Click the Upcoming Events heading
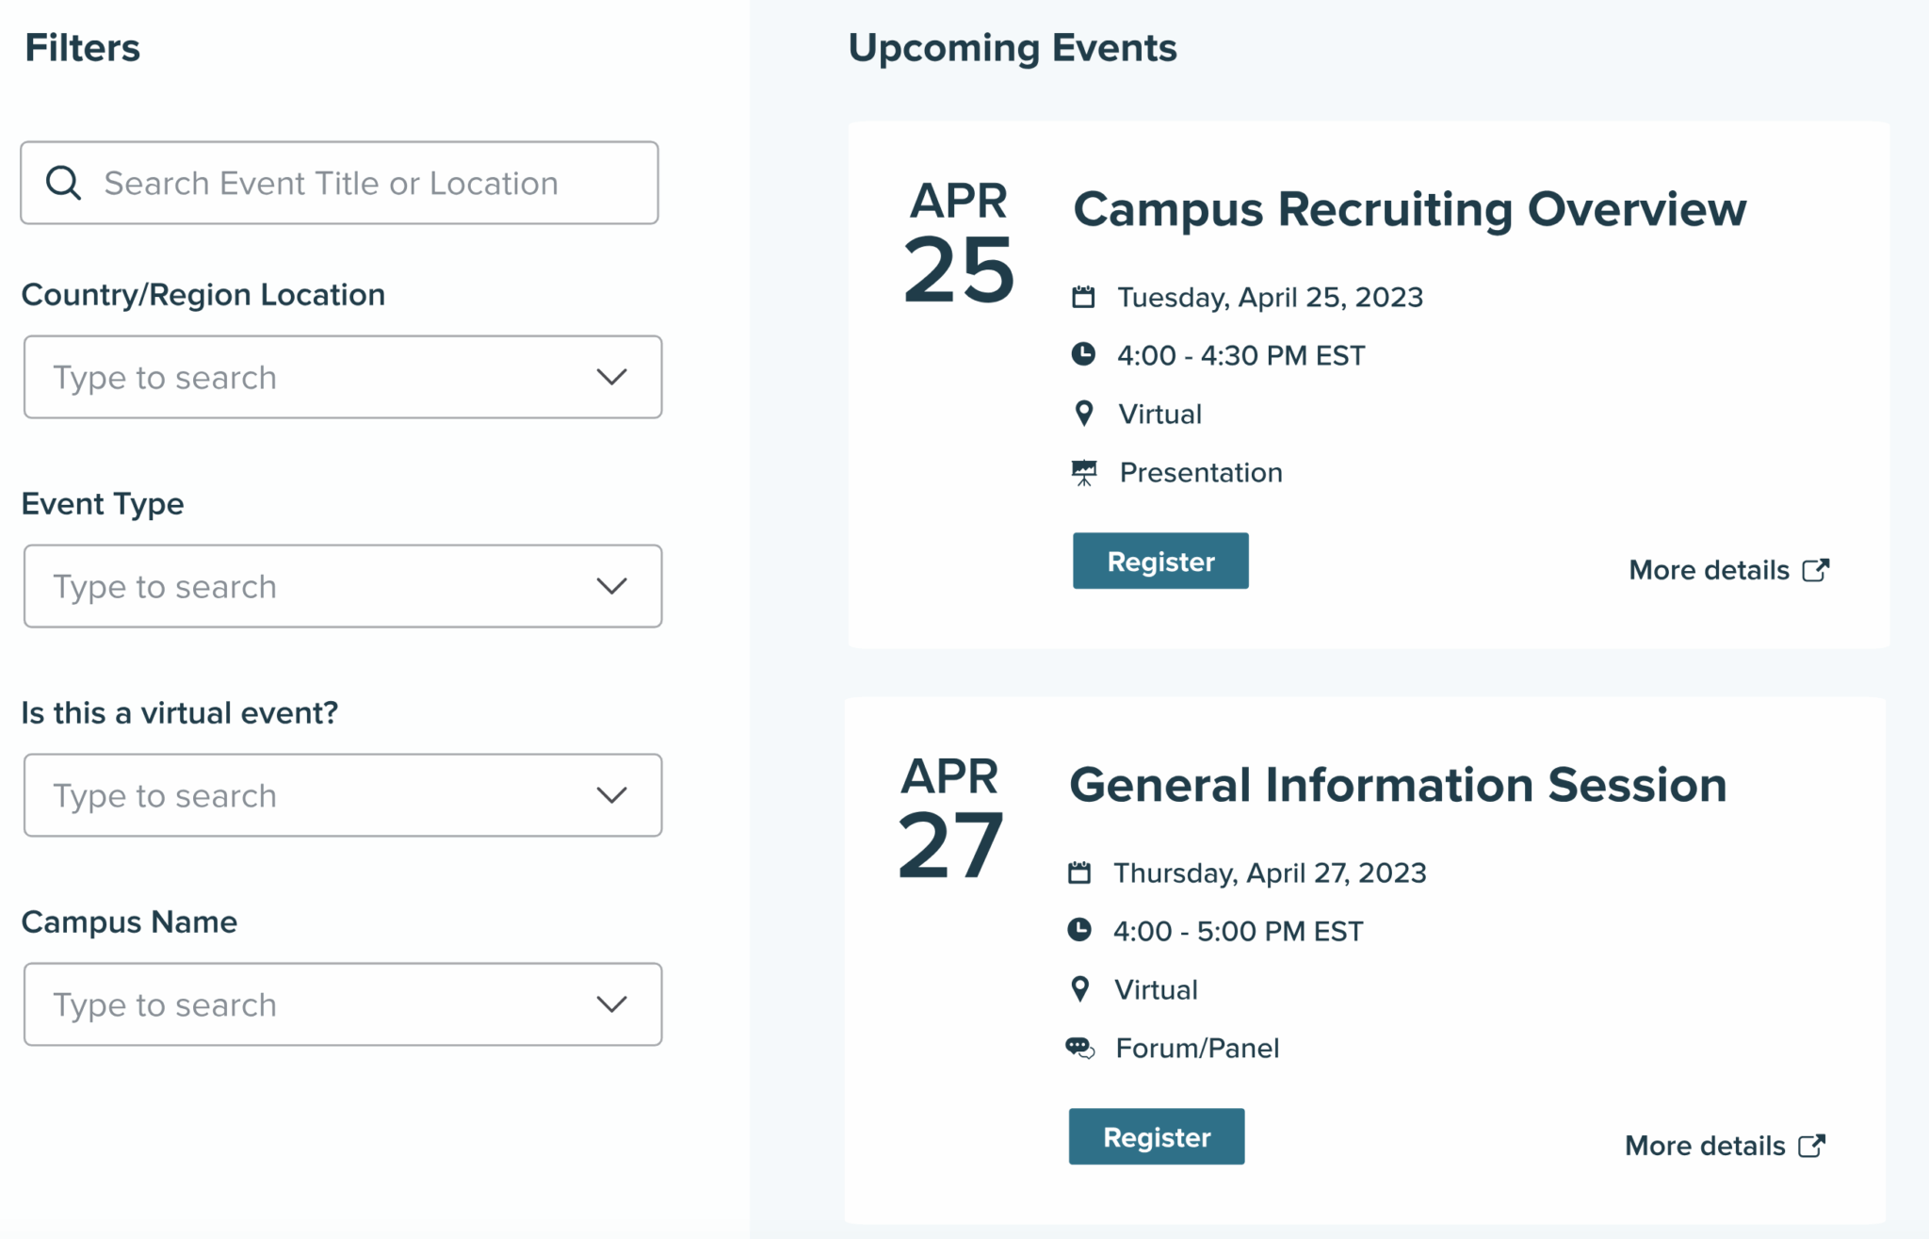The height and width of the screenshot is (1239, 1929). coord(1013,47)
